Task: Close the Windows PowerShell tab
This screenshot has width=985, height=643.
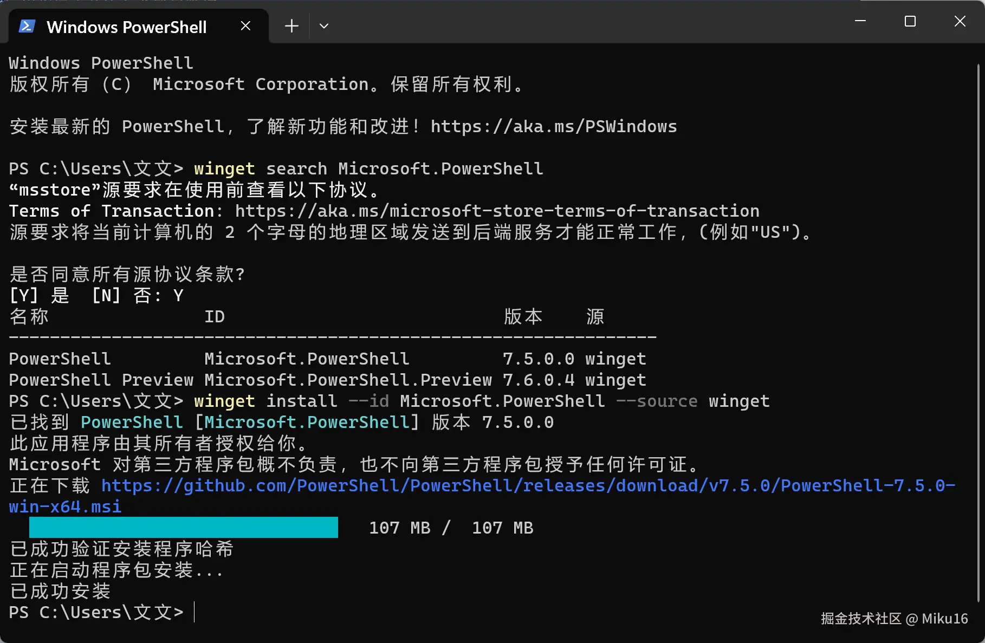Action: 245,26
